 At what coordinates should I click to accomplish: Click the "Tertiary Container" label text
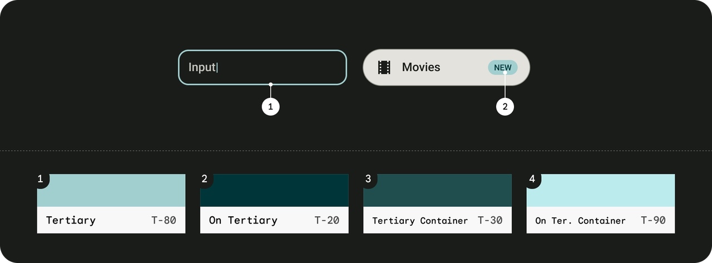(x=420, y=221)
